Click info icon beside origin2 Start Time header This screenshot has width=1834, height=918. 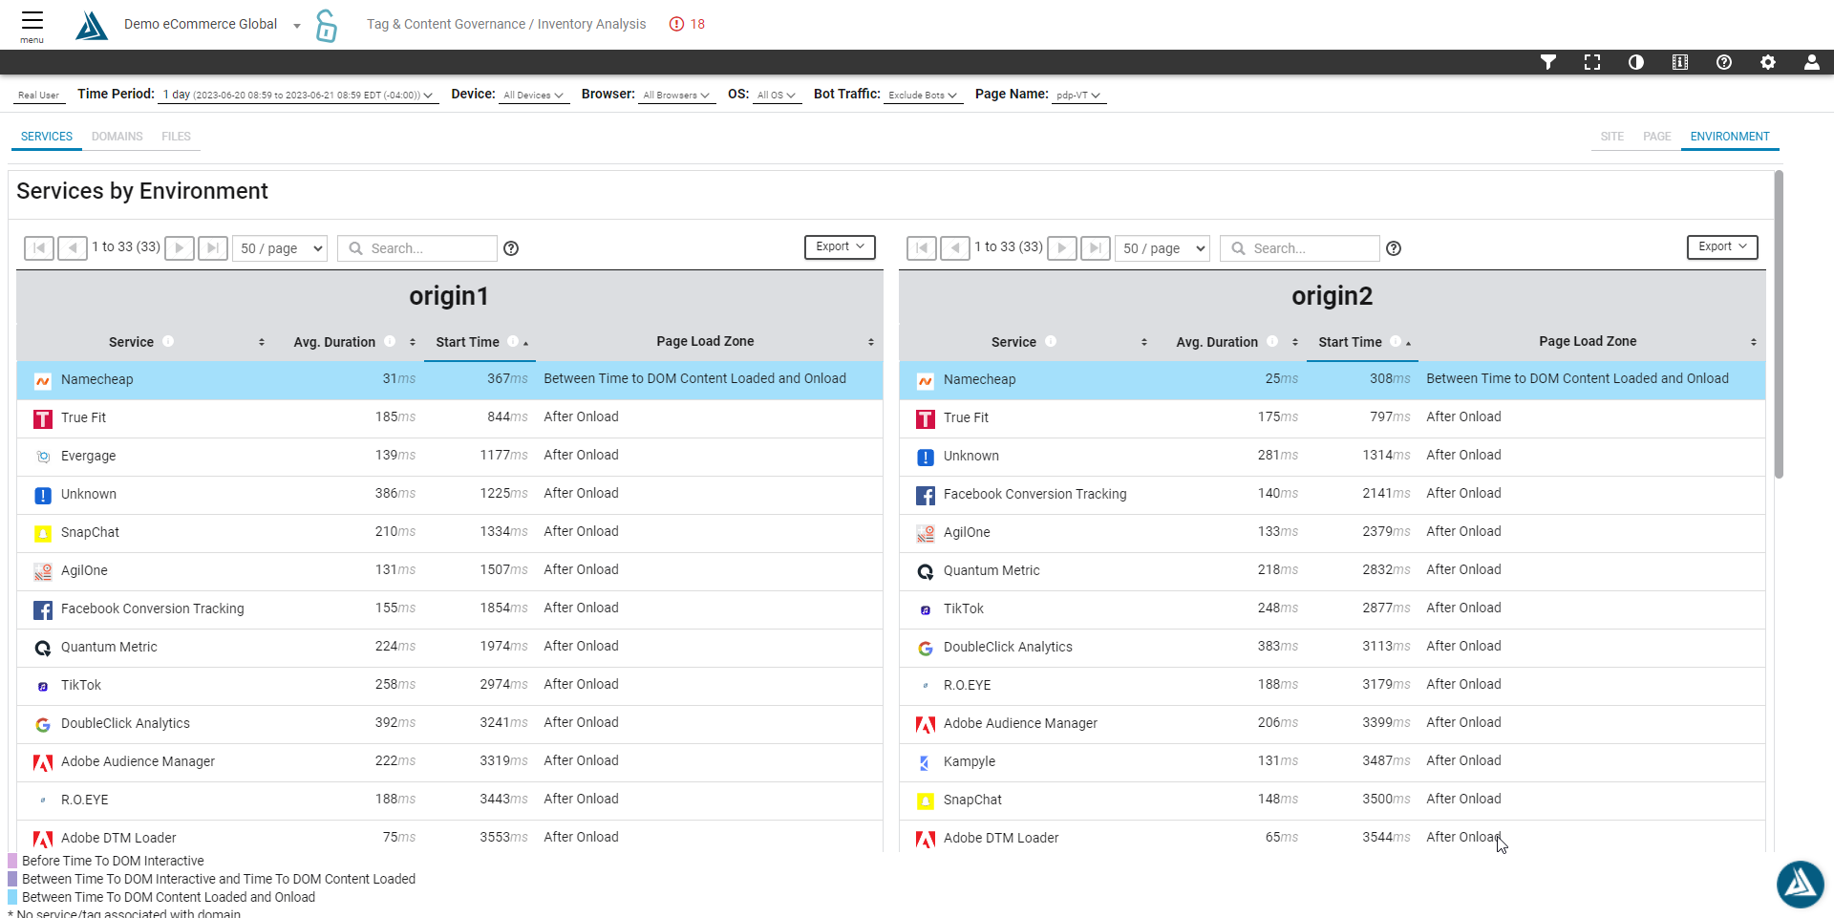coord(1396,341)
